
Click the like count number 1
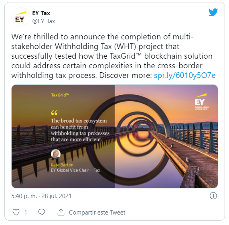pos(26,213)
